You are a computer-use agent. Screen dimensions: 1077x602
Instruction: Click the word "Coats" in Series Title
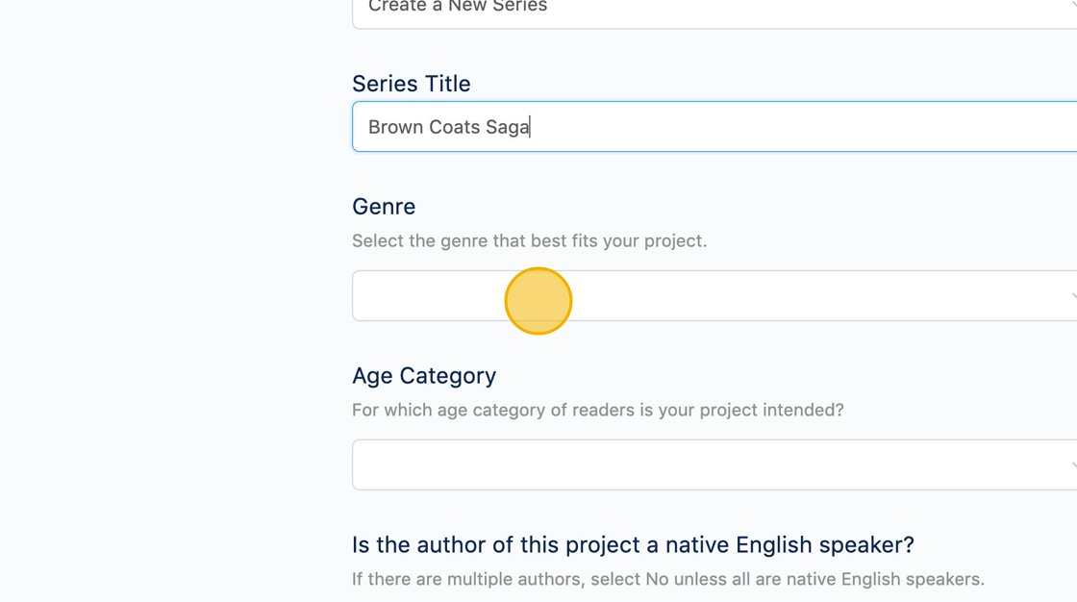tap(453, 127)
